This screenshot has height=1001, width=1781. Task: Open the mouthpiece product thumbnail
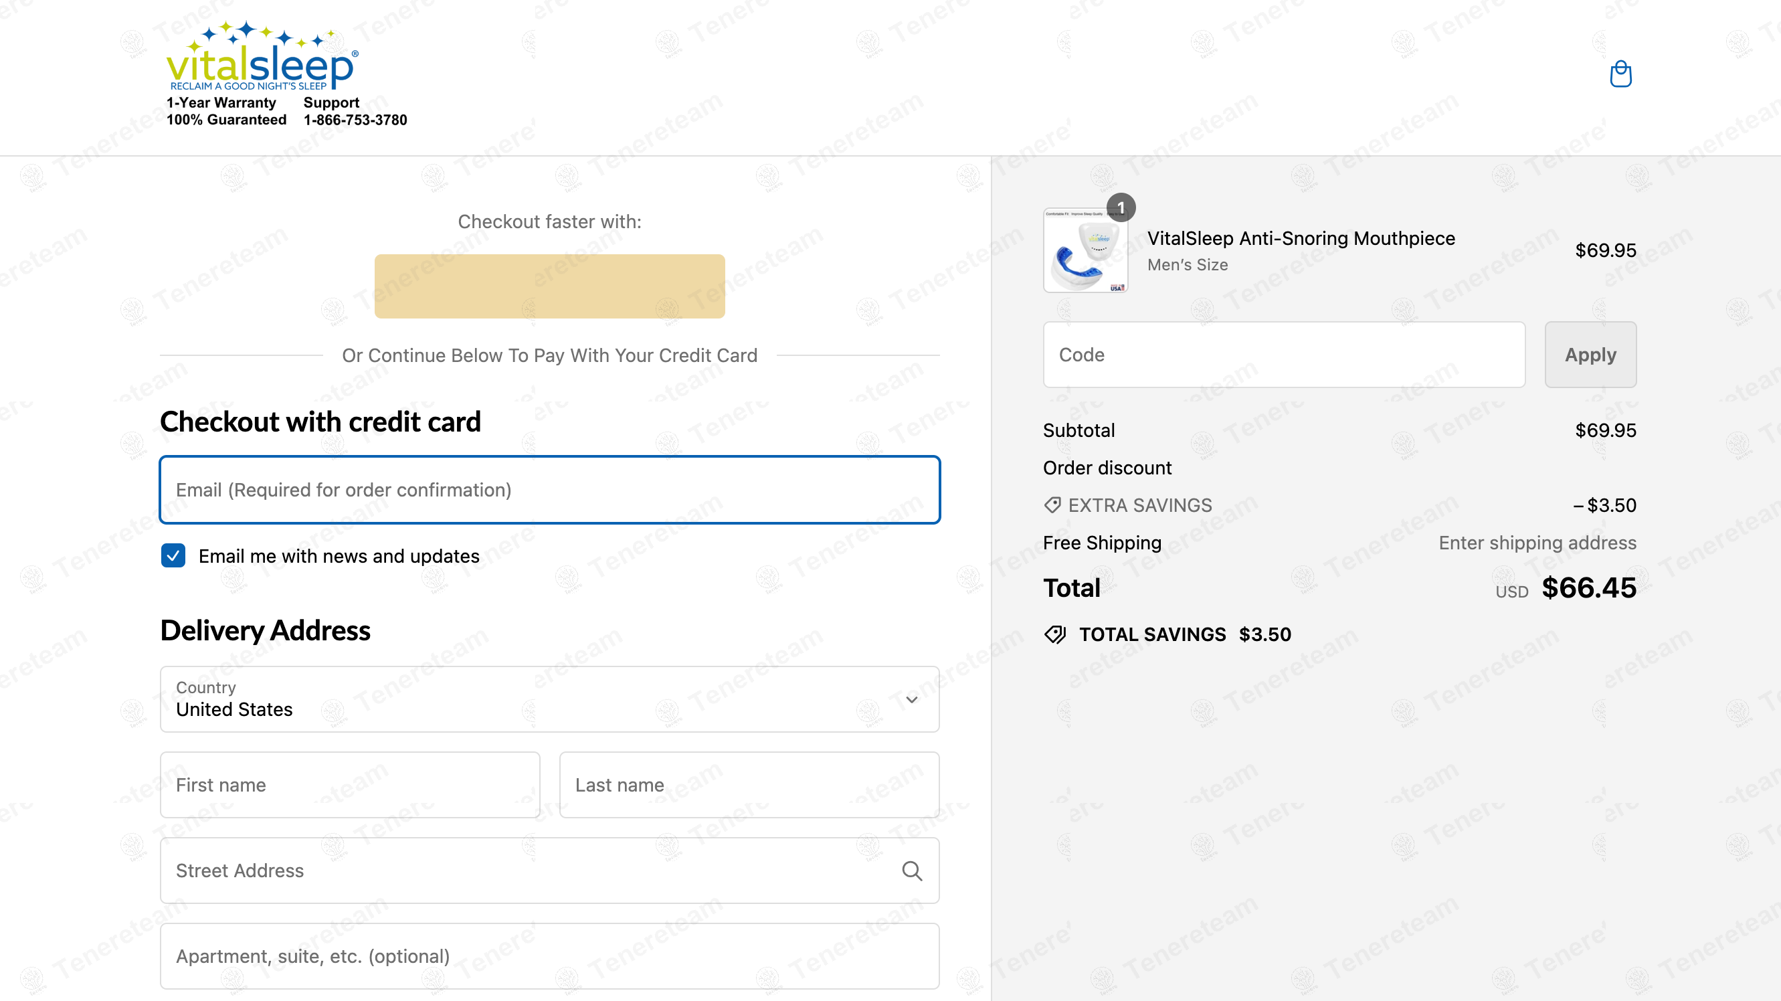tap(1085, 250)
